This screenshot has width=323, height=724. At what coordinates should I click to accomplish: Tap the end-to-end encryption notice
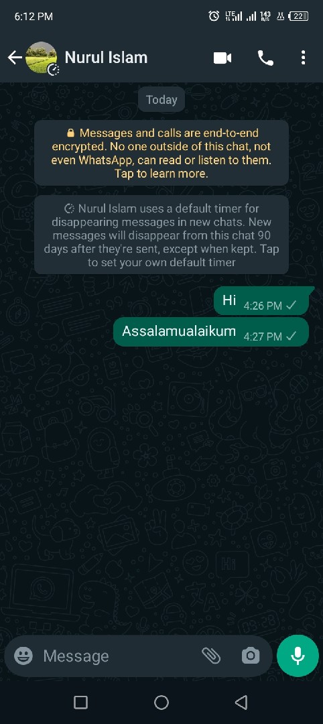click(161, 154)
